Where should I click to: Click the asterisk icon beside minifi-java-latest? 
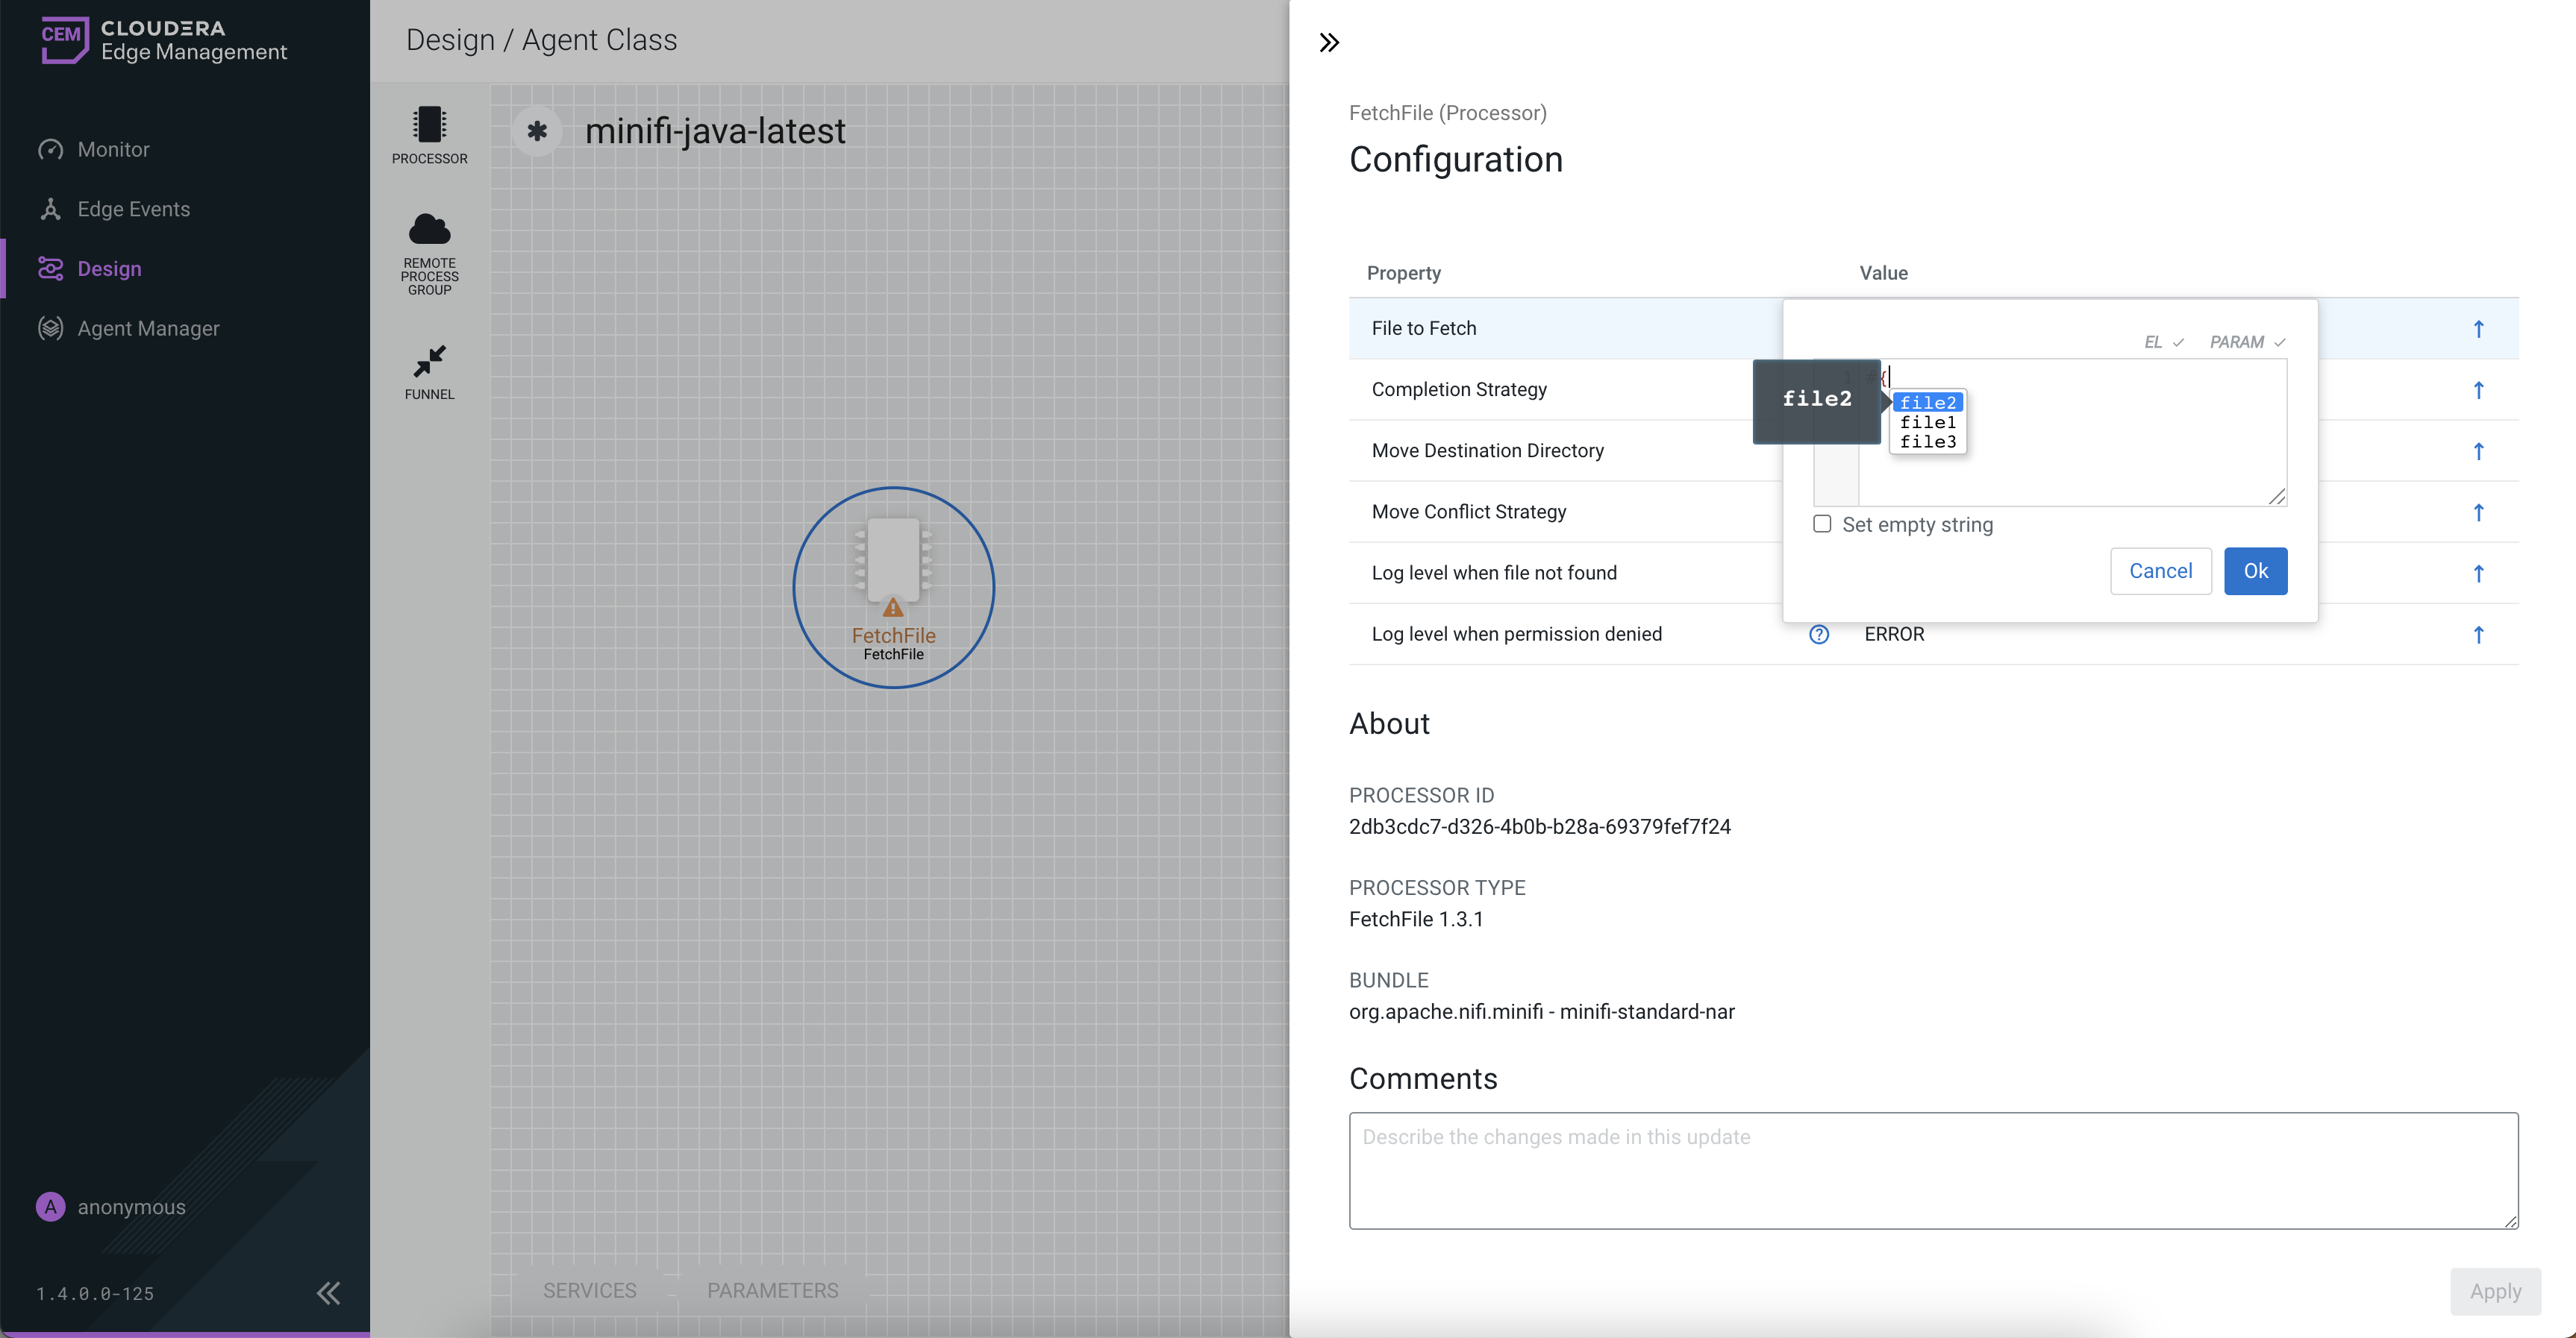click(537, 131)
